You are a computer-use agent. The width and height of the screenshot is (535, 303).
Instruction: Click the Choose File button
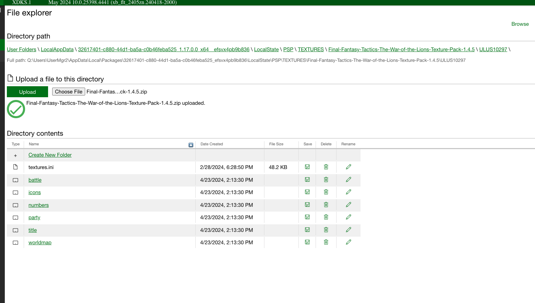click(69, 92)
